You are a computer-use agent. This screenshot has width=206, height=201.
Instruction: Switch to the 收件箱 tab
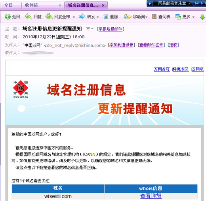[x=31, y=5]
